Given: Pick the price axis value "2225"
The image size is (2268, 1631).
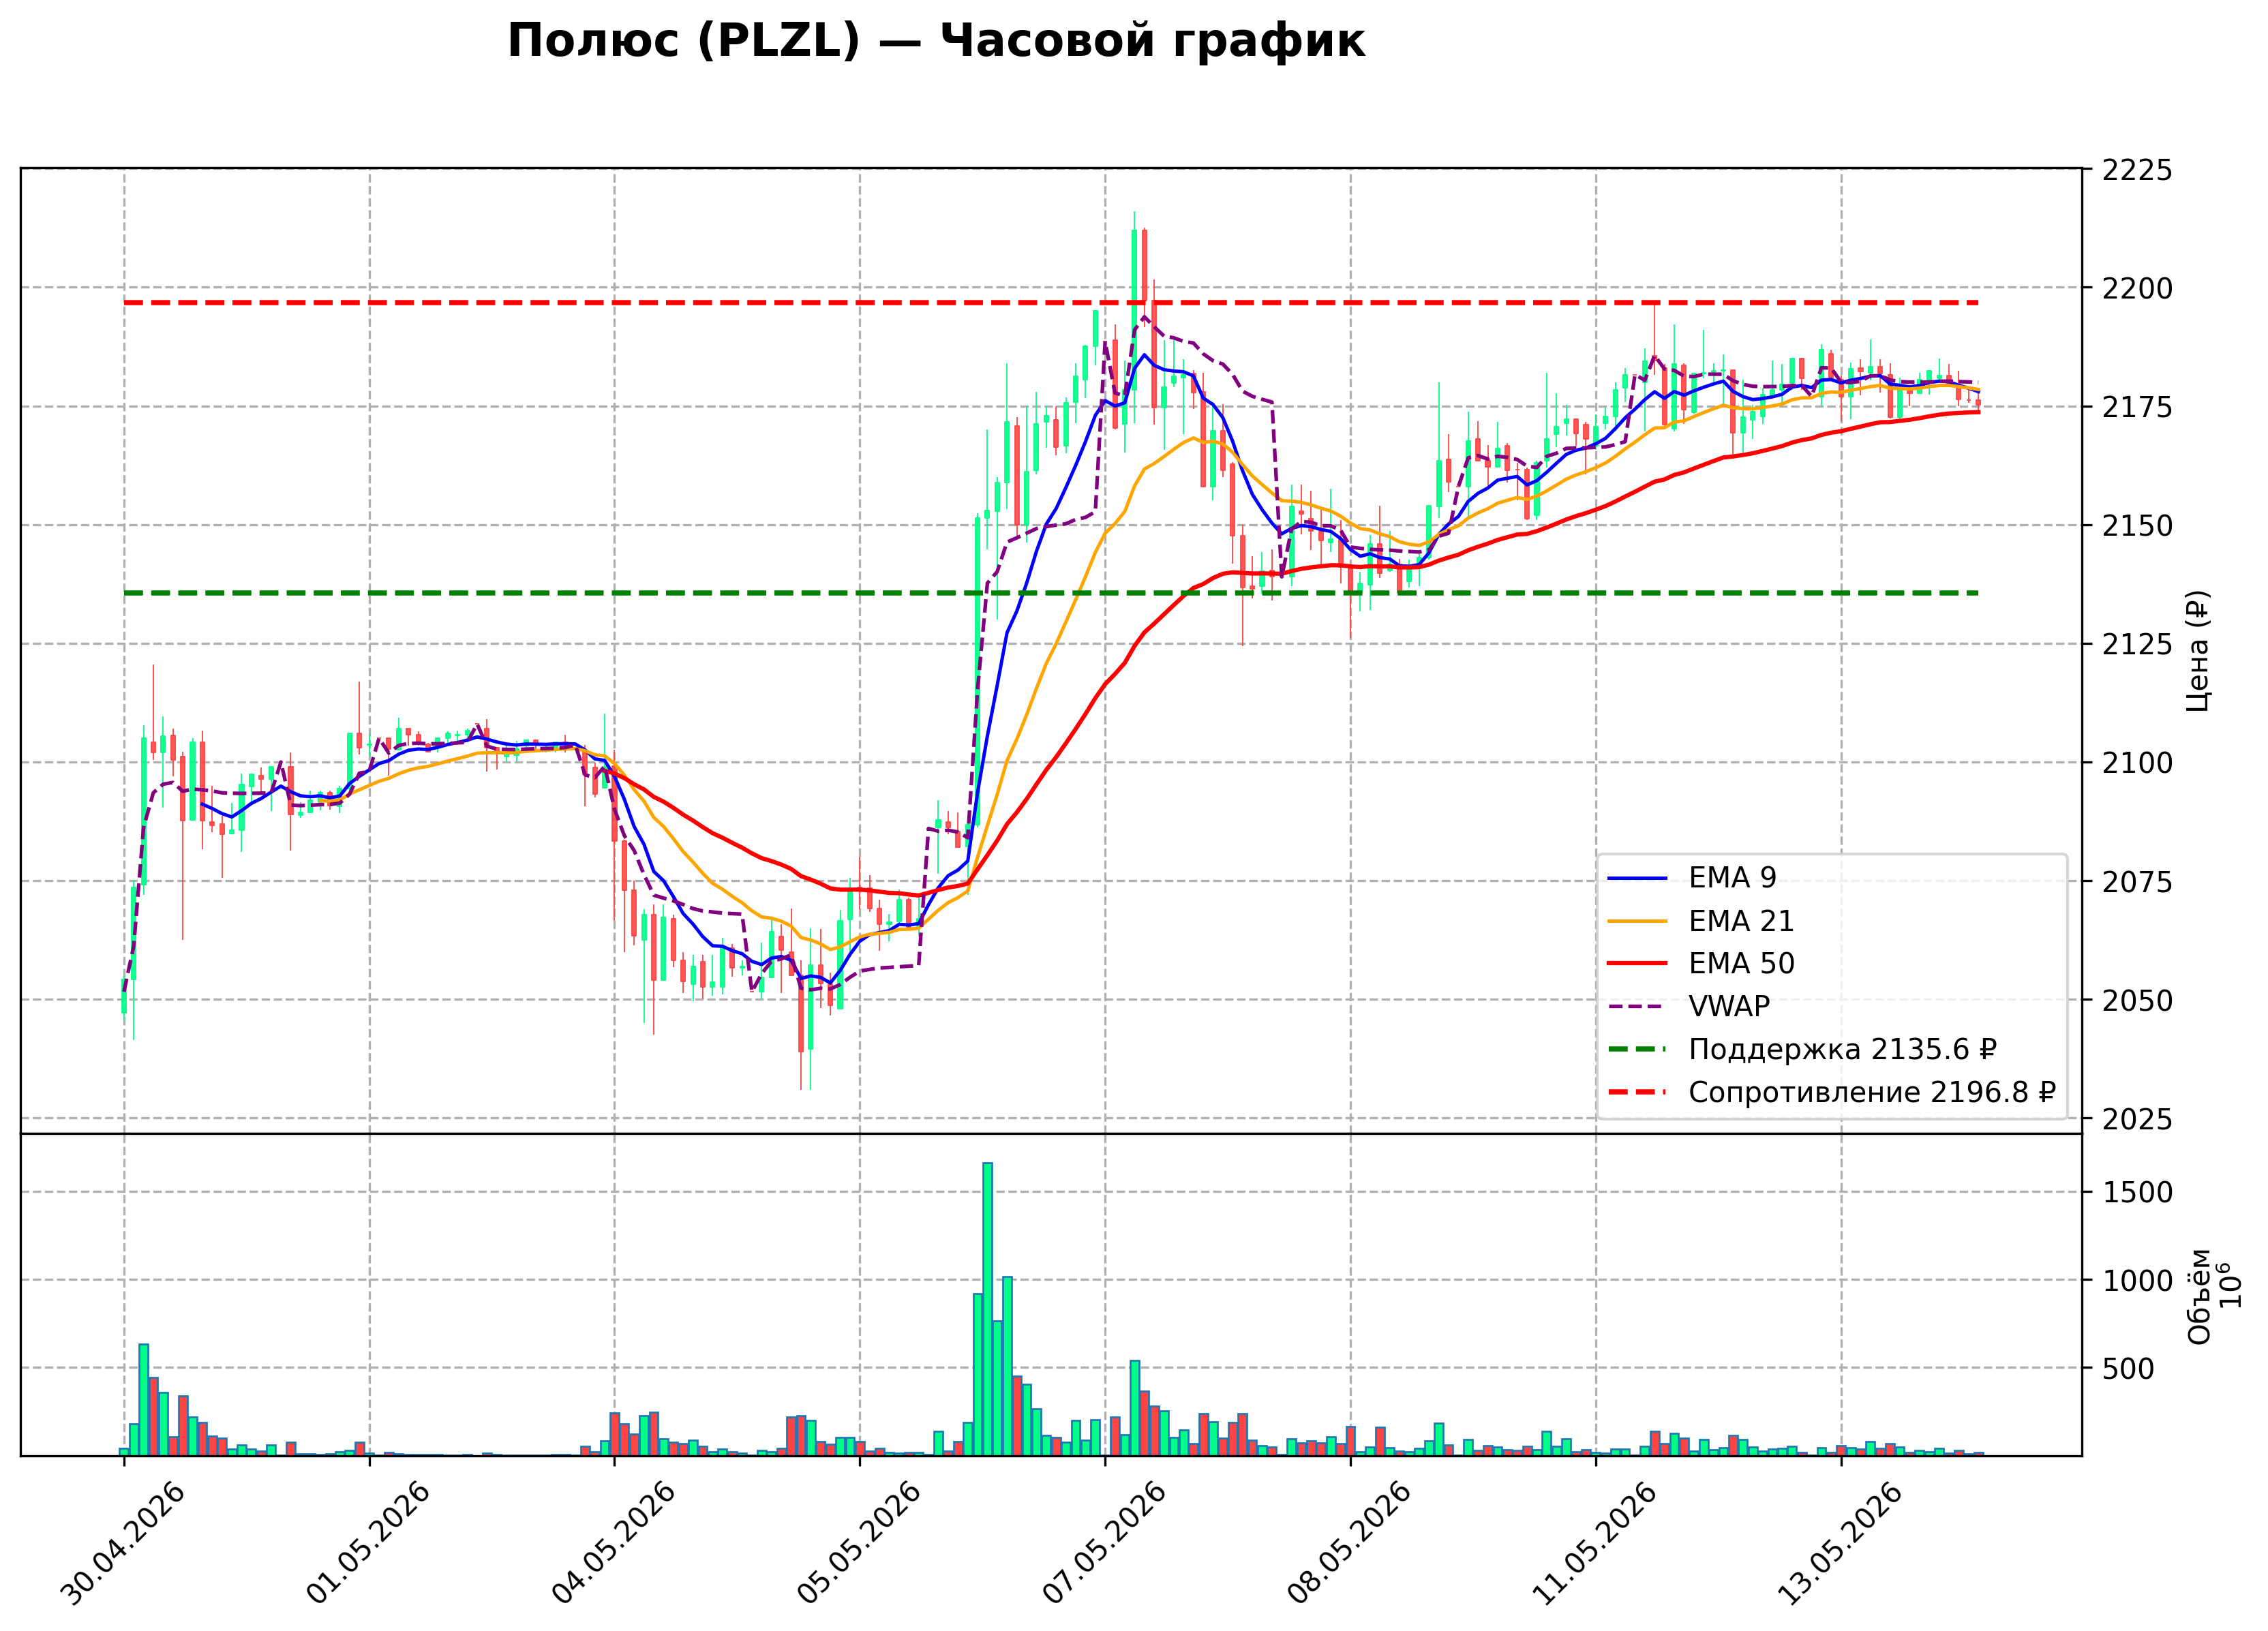Looking at the screenshot, I should [2137, 170].
